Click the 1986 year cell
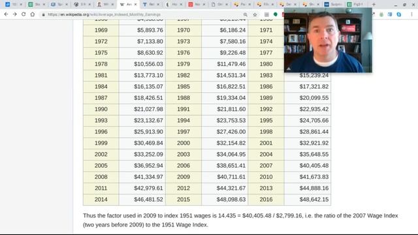Image resolution: width=418 pixels, height=235 pixels. click(266, 87)
